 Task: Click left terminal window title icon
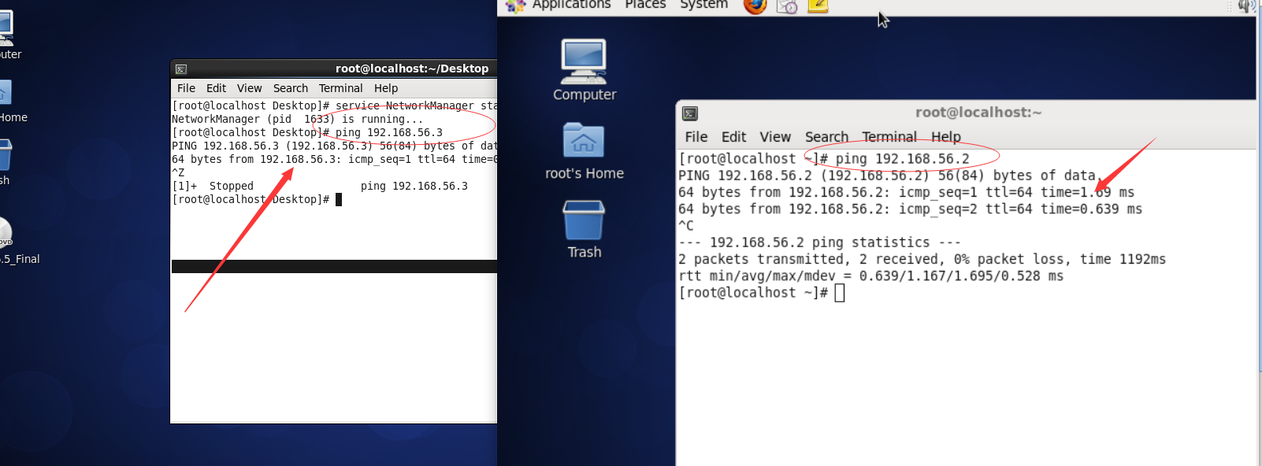tap(181, 69)
